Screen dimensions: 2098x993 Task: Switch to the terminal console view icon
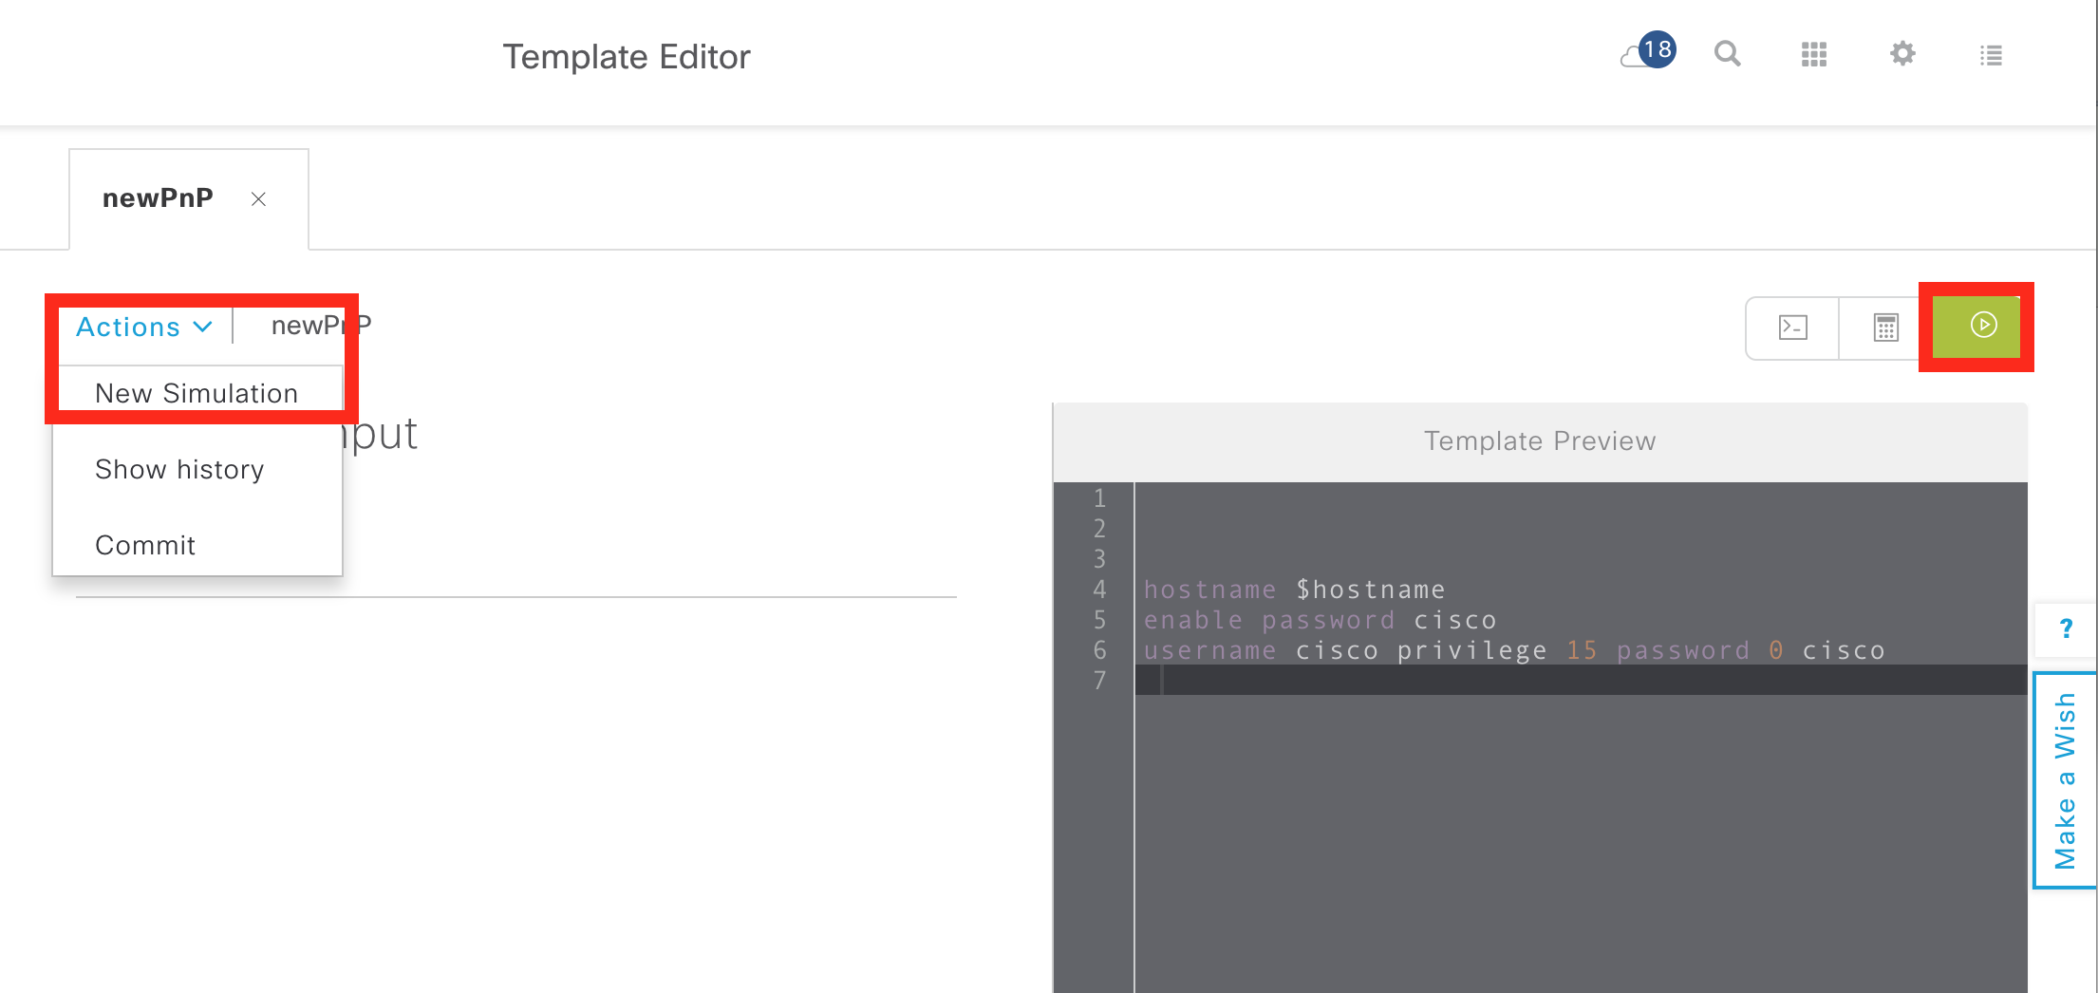point(1792,328)
